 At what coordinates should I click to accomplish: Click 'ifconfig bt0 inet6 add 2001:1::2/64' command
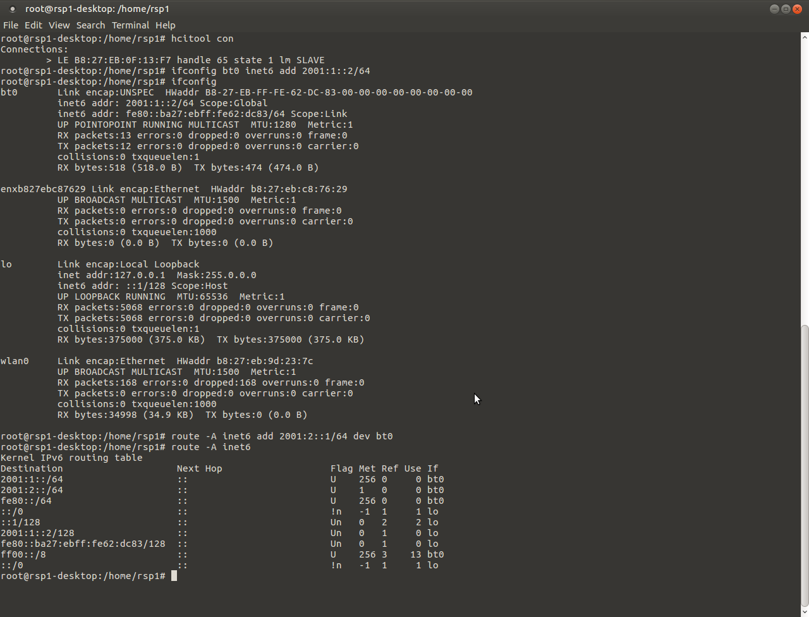[271, 71]
